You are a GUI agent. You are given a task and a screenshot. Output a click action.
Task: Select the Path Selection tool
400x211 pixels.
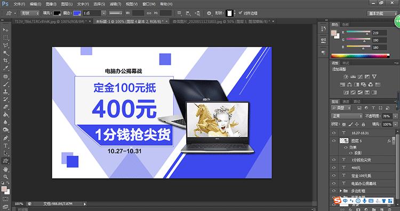click(x=5, y=153)
